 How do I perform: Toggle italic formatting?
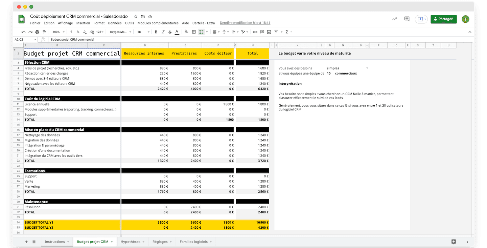163,32
